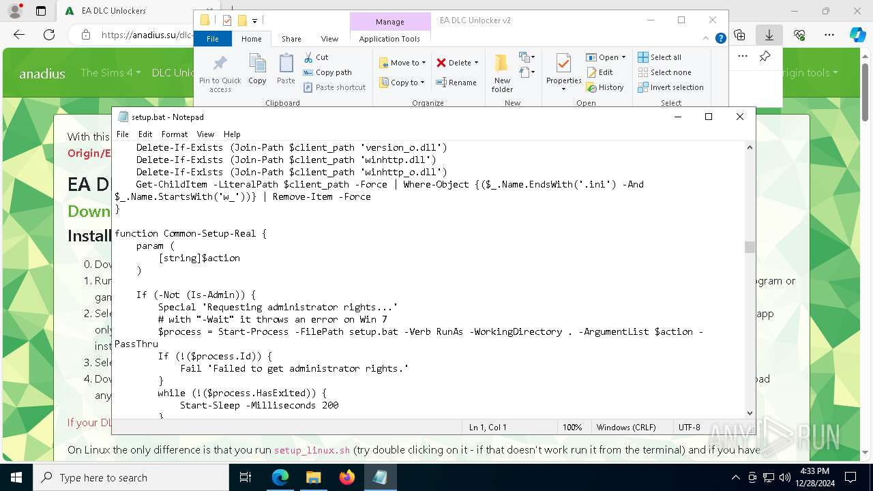Expand The Sims 4 site menu

click(110, 72)
